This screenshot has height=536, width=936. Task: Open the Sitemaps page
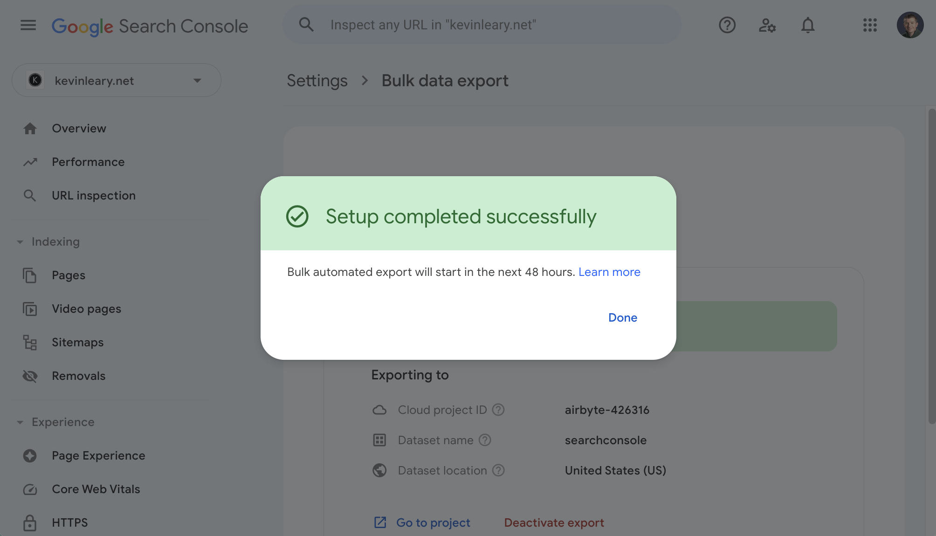click(x=77, y=342)
